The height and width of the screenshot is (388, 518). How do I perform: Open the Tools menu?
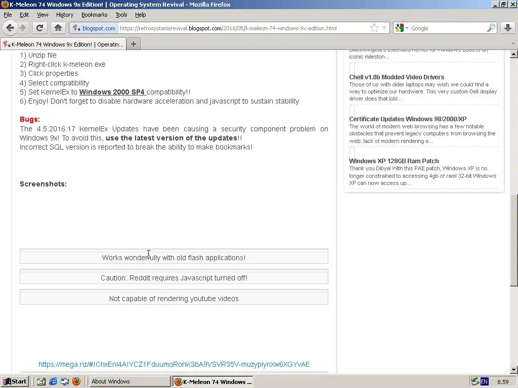[121, 15]
